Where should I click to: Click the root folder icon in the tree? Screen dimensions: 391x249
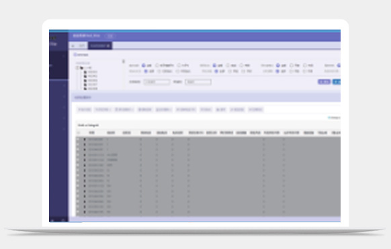pos(81,68)
